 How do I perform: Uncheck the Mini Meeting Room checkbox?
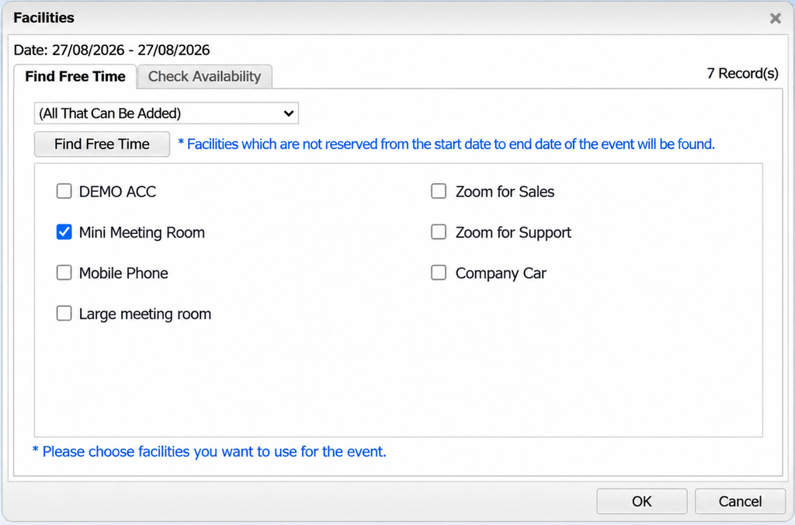coord(64,231)
